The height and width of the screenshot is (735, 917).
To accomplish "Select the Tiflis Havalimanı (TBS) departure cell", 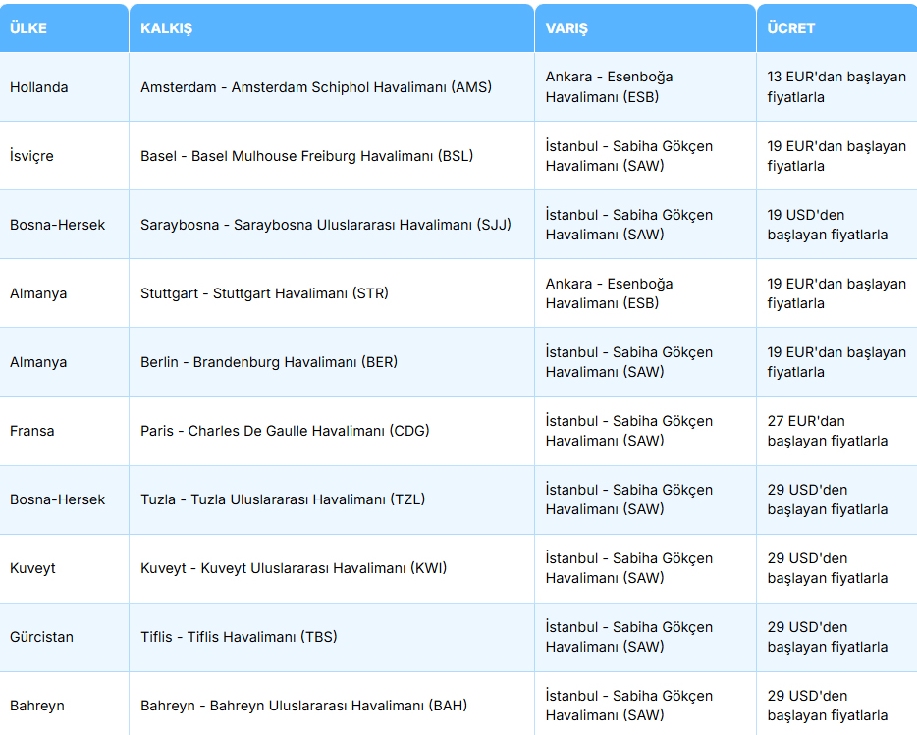I will click(239, 637).
